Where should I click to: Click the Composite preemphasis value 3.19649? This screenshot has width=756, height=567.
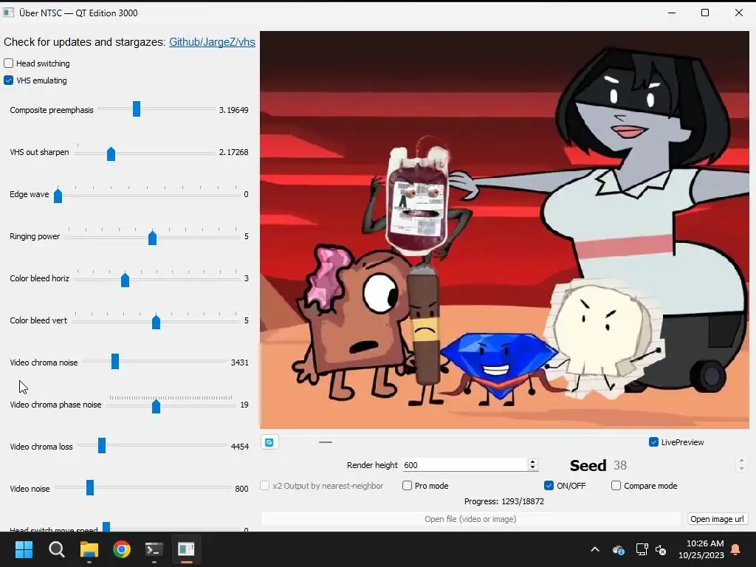coord(234,110)
